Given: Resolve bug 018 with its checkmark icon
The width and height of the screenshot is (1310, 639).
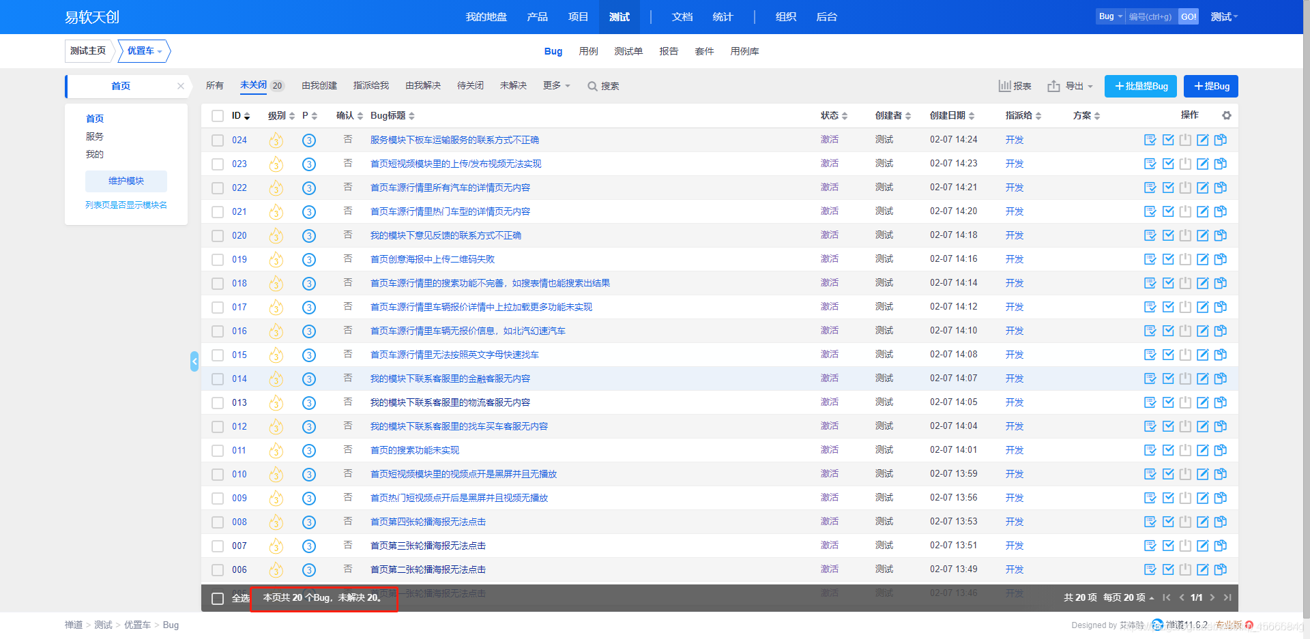Looking at the screenshot, I should click(1168, 283).
